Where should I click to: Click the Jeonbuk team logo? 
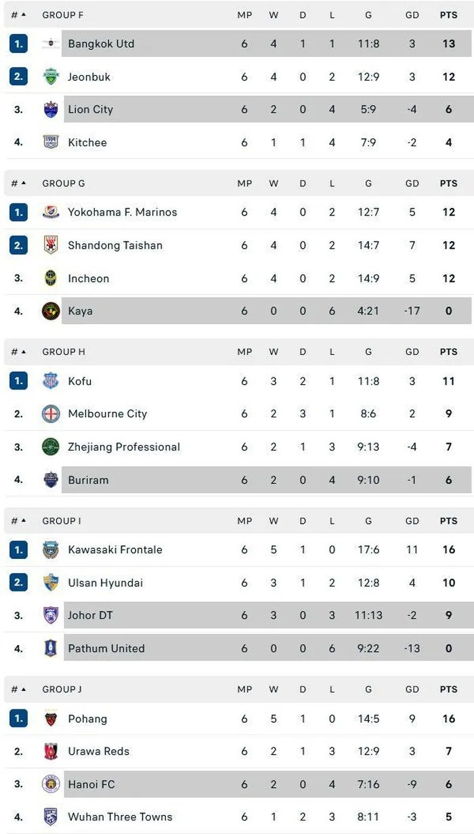[x=51, y=77]
